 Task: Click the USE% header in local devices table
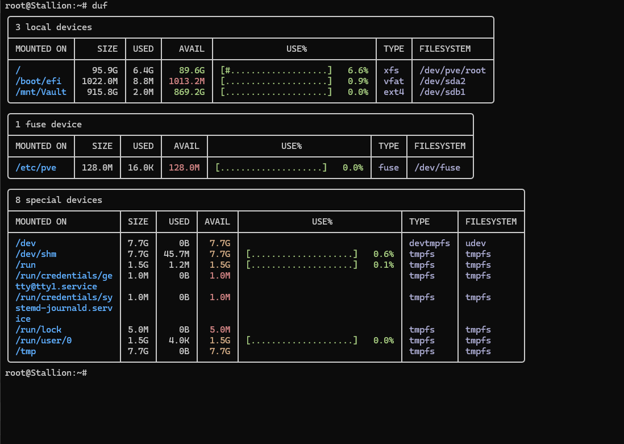(297, 49)
